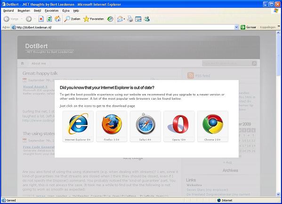Click the Gereed status bar text

click(11, 200)
